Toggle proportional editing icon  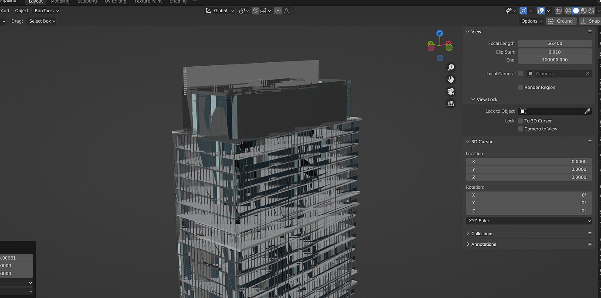point(278,11)
